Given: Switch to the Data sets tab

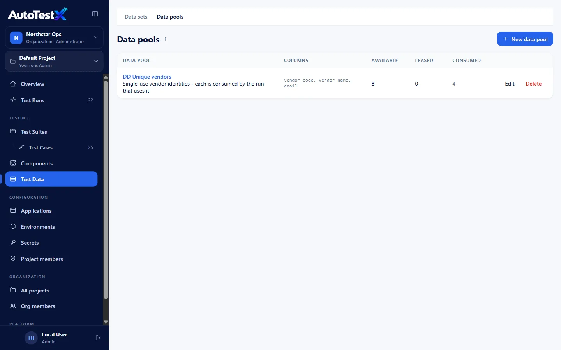Looking at the screenshot, I should pyautogui.click(x=136, y=17).
